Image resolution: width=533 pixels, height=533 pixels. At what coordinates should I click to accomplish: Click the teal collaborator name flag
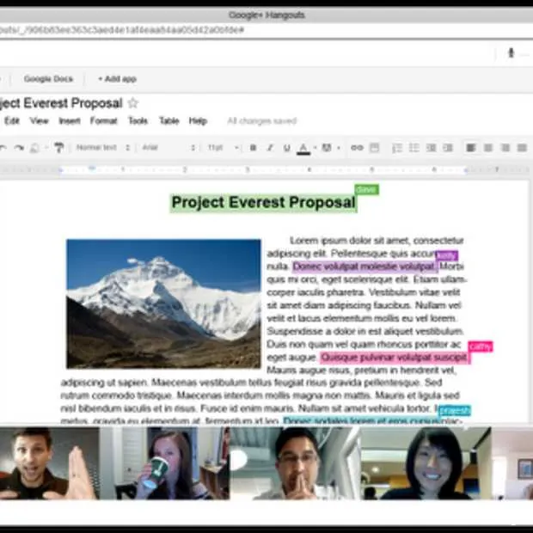coord(454,411)
